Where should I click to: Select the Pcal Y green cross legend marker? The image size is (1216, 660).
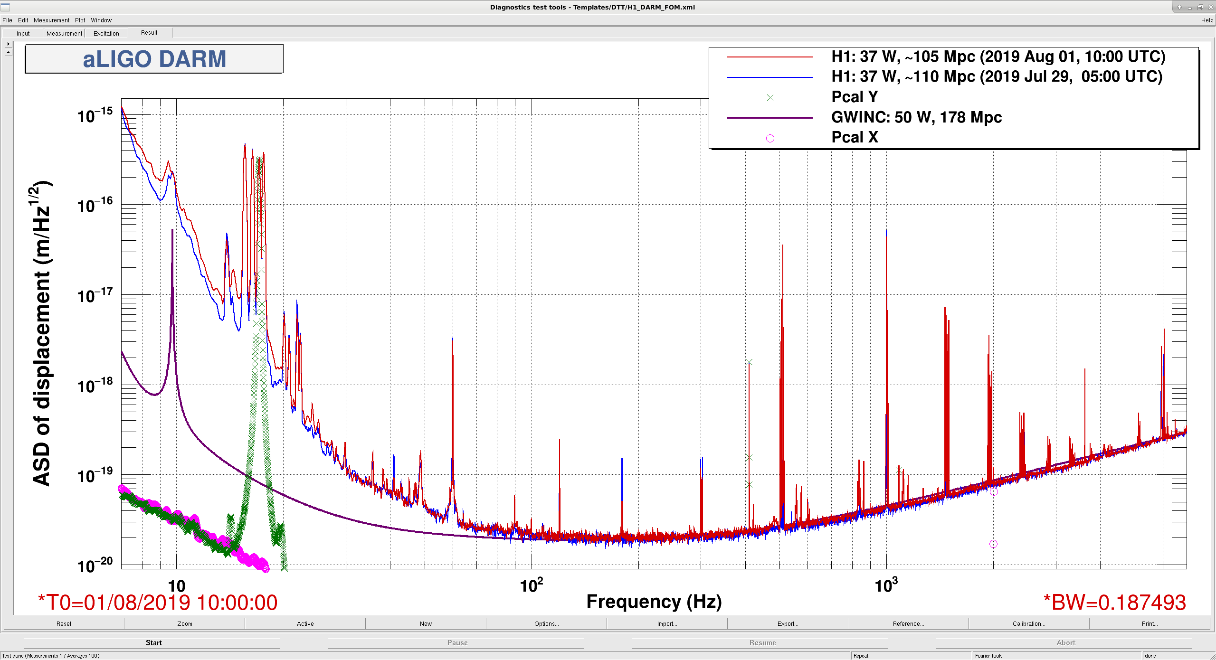[x=770, y=97]
